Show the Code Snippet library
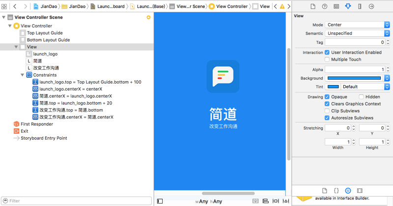Viewport: 393px width, 206px height. coord(337,190)
